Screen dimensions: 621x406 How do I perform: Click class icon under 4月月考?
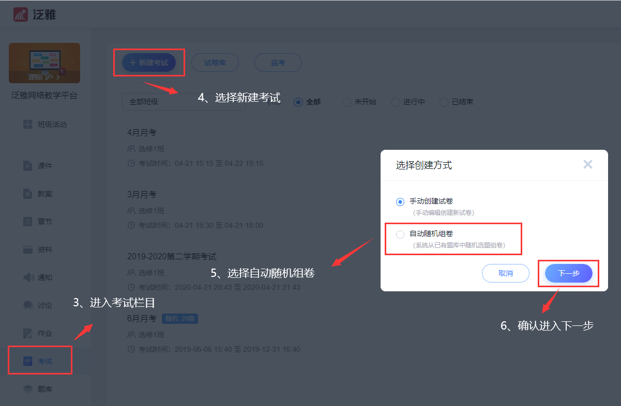click(x=131, y=149)
